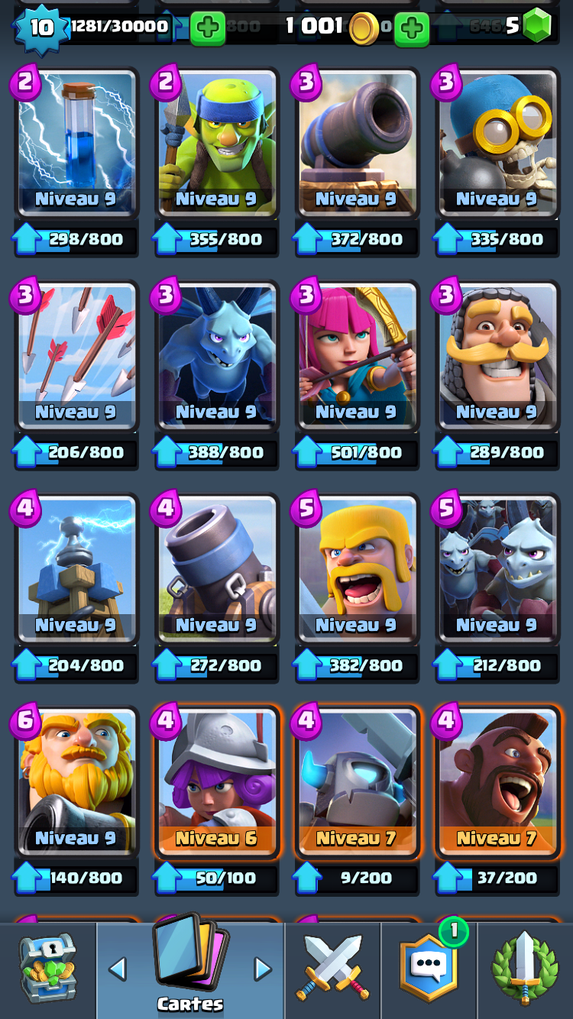573x1019 pixels.
Task: Select the Zap spell card
Action: pos(76,143)
